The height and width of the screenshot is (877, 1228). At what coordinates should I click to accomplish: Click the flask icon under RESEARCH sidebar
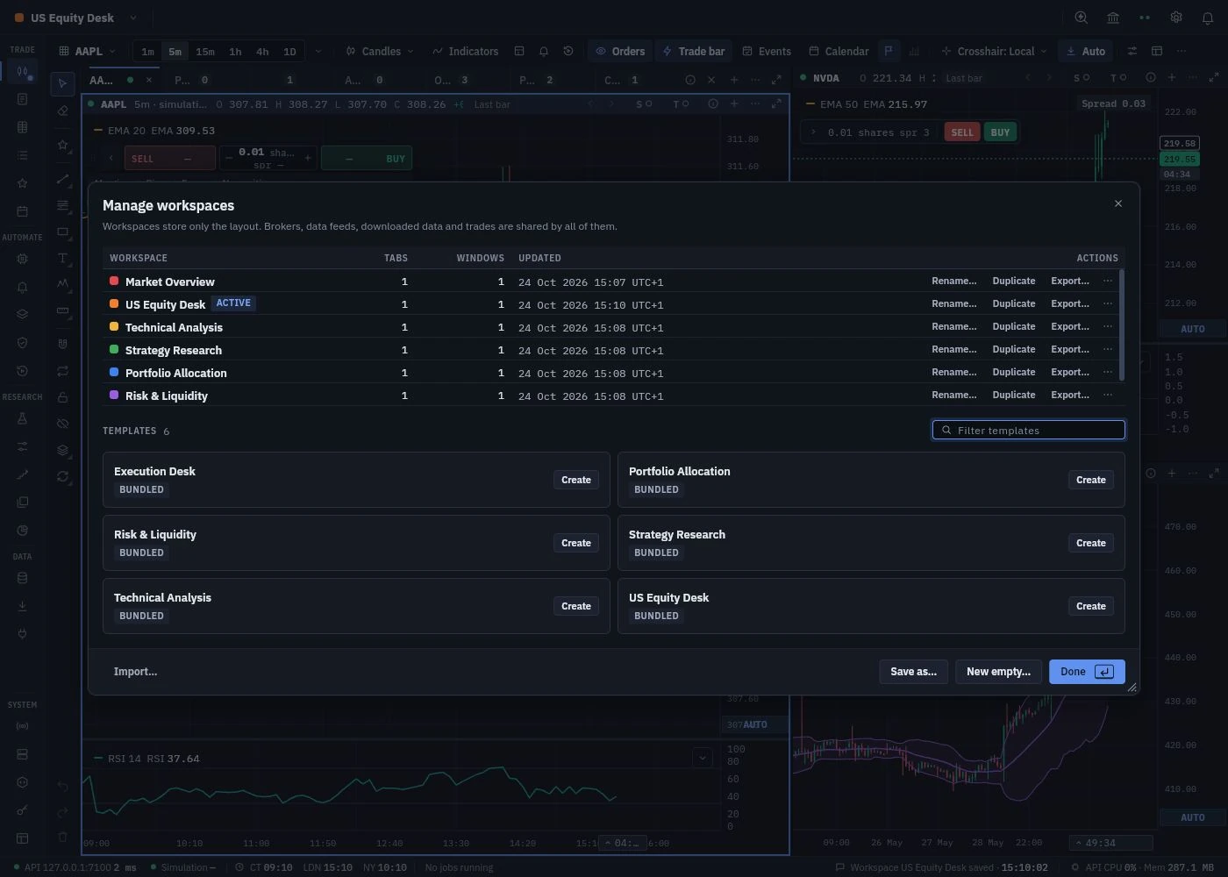point(23,418)
